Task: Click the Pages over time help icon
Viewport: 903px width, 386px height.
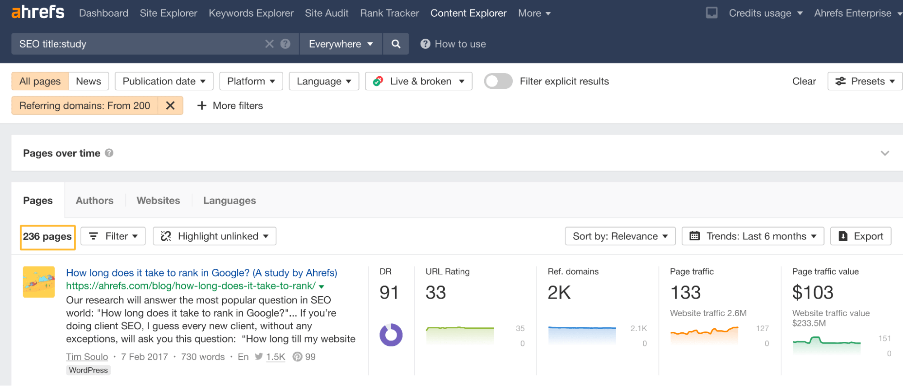Action: [x=109, y=153]
